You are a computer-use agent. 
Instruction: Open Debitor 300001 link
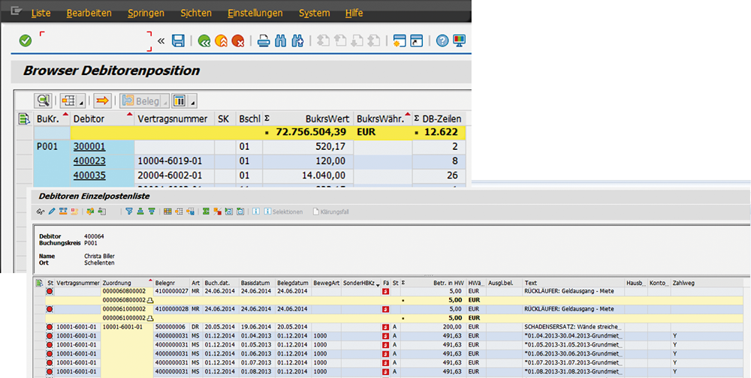pyautogui.click(x=89, y=146)
